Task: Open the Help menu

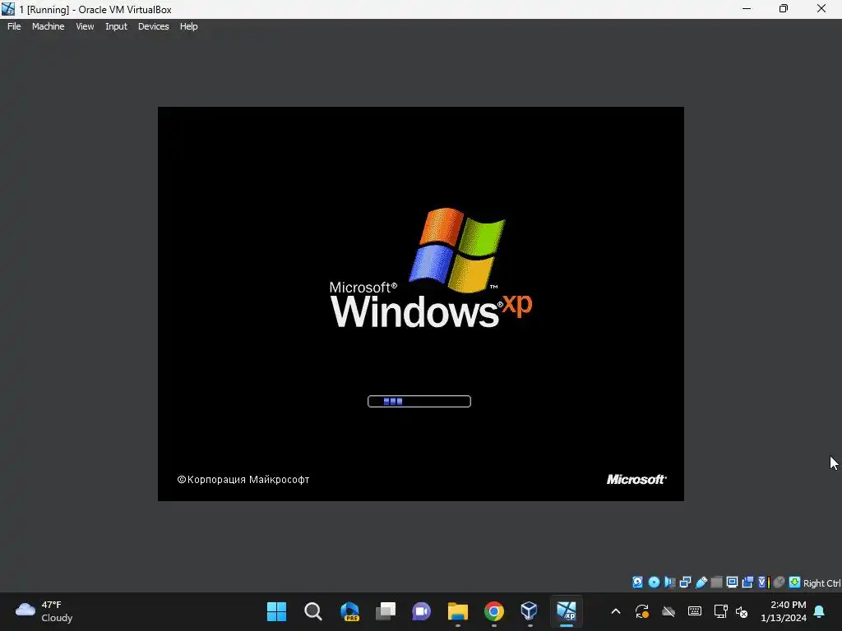Action: point(188,26)
